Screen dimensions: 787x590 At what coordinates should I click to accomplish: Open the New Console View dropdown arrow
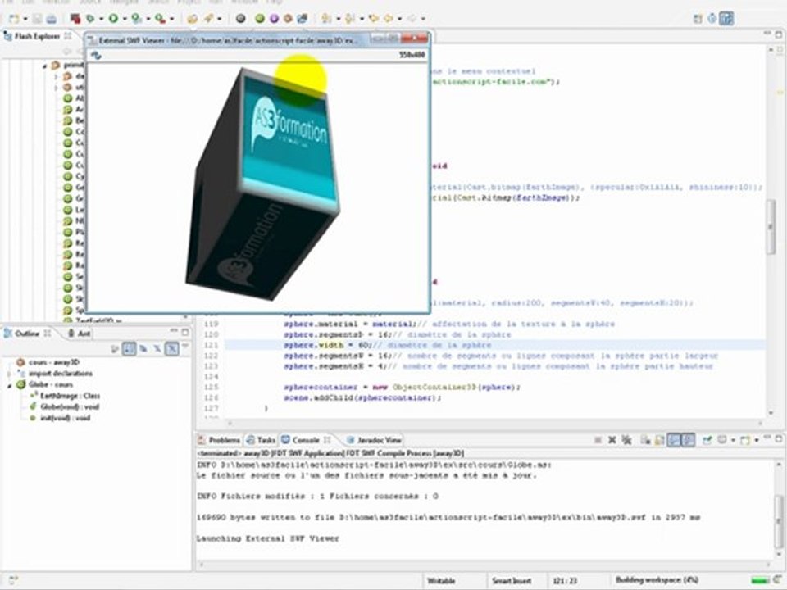click(757, 440)
